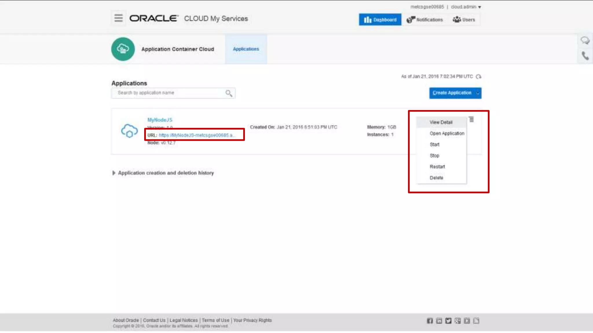Open the chat bubble icon on sidebar
Image resolution: width=593 pixels, height=333 pixels.
coord(585,40)
